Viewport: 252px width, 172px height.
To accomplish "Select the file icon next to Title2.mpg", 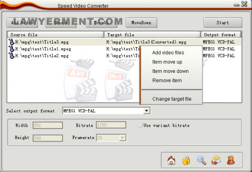I will (11, 56).
